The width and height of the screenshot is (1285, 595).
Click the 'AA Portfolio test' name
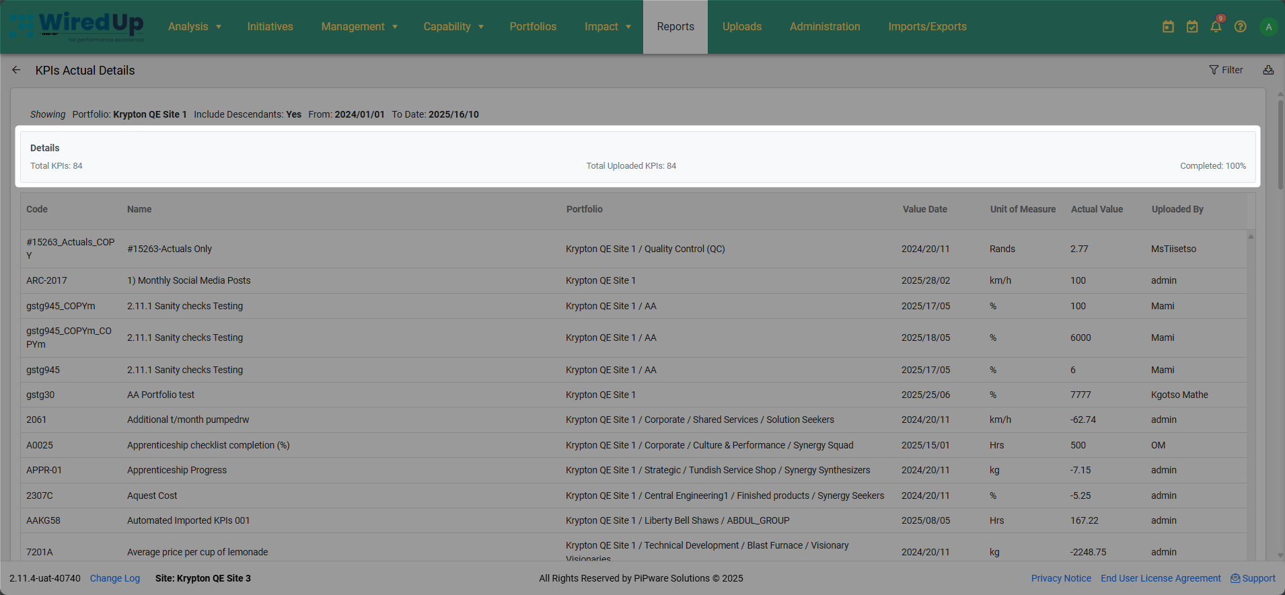coord(161,395)
